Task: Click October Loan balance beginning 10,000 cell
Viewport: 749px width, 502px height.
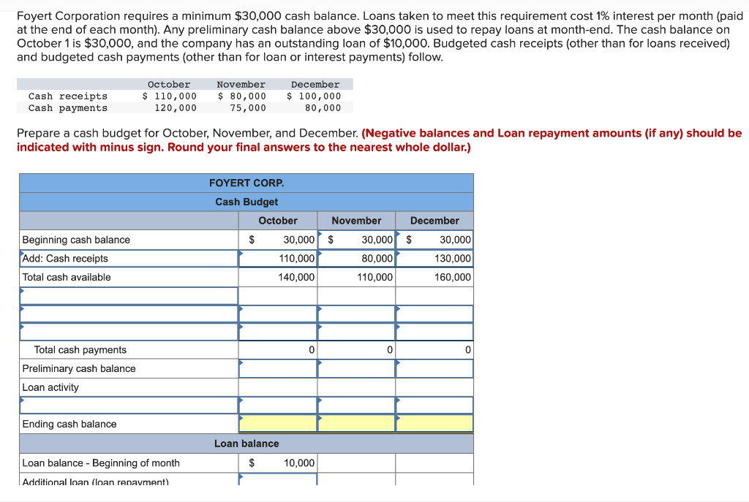Action: (x=278, y=463)
